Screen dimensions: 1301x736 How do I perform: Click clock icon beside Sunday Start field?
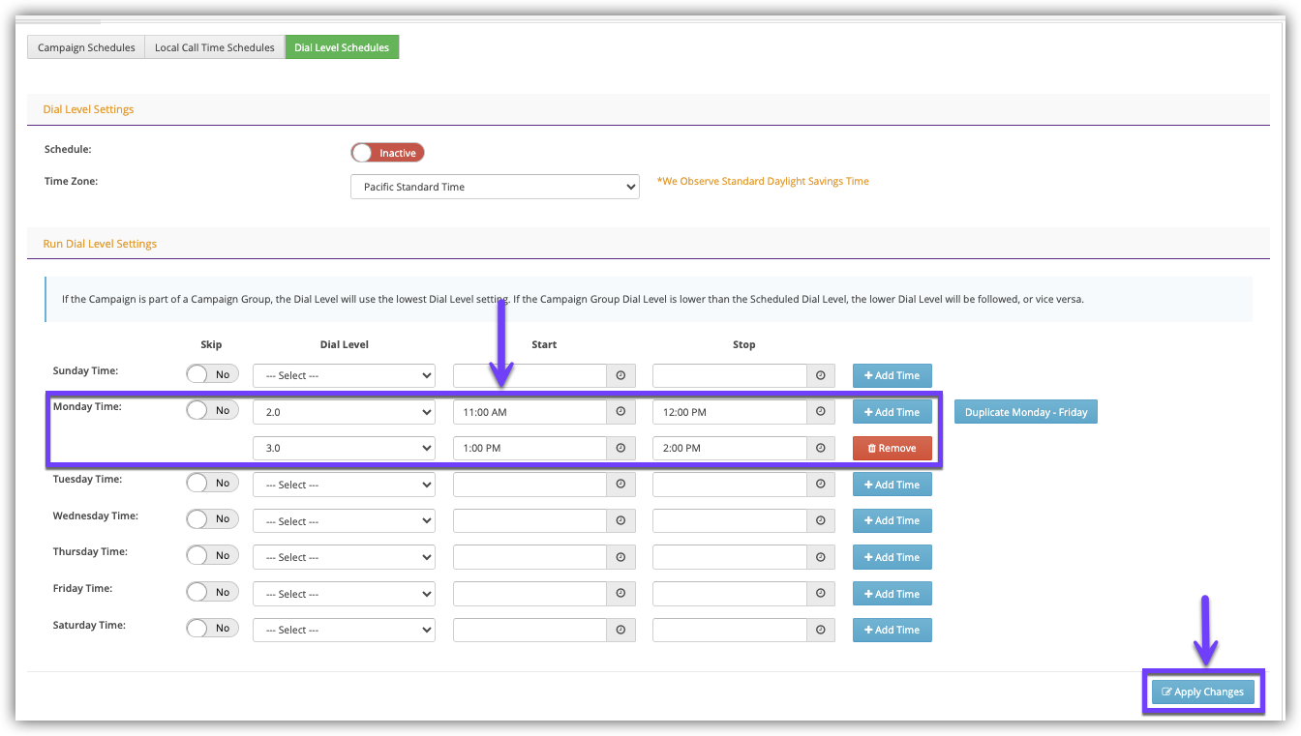coord(620,376)
